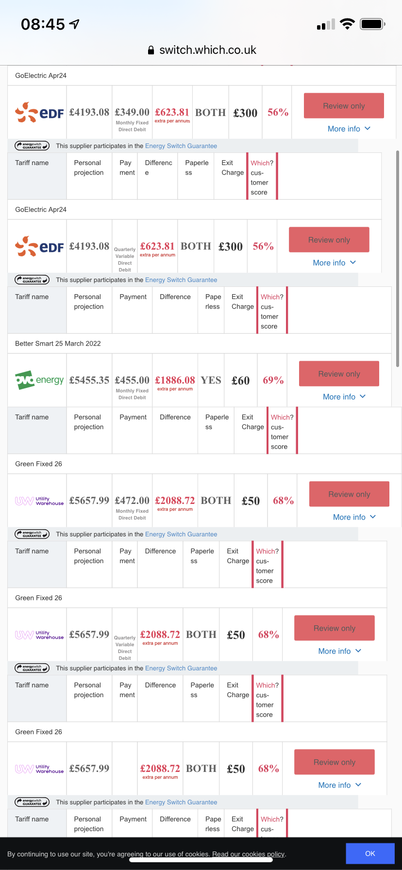The image size is (402, 870).
Task: Tap the Wi-Fi status icon
Action: point(347,24)
